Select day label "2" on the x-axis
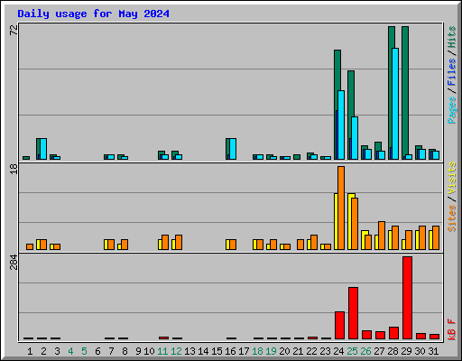 pyautogui.click(x=43, y=351)
